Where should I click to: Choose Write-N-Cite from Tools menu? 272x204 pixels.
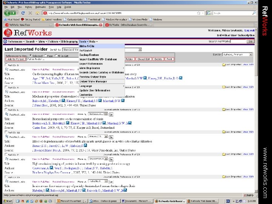pyautogui.click(x=102, y=46)
